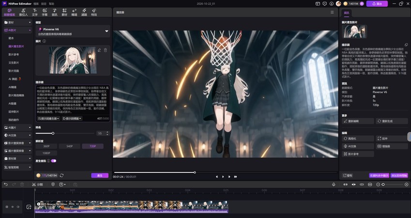Open the 提示詞標籤 prompt tags dropdown
411x218 pixels.
pyautogui.click(x=72, y=119)
